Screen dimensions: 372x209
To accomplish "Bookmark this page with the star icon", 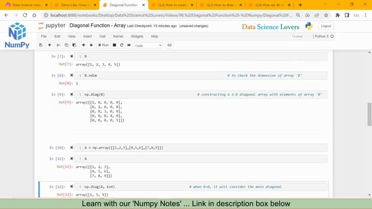I will pos(326,15).
